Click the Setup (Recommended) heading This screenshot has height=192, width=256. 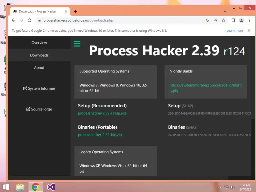102,106
